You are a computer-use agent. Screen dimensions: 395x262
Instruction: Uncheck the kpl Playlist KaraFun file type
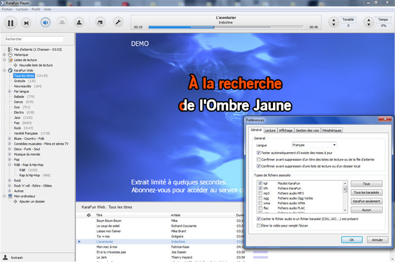[x=260, y=183]
